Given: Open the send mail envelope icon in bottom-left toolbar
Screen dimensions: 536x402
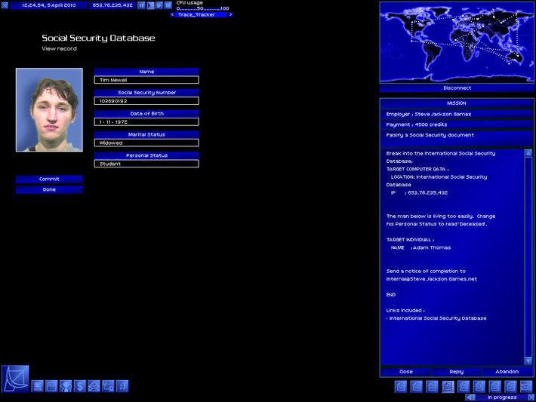Looking at the screenshot, I should (x=94, y=386).
